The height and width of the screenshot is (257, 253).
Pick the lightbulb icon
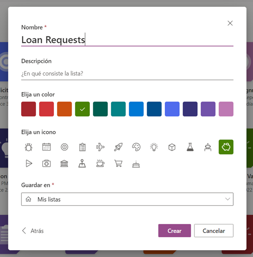[x=154, y=147]
